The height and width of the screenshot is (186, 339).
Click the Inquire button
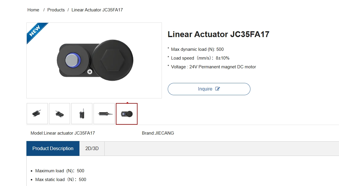[209, 89]
